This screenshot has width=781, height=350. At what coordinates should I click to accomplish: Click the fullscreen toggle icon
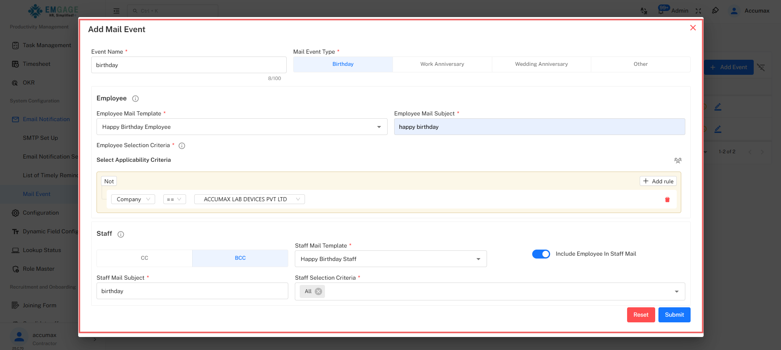point(698,11)
